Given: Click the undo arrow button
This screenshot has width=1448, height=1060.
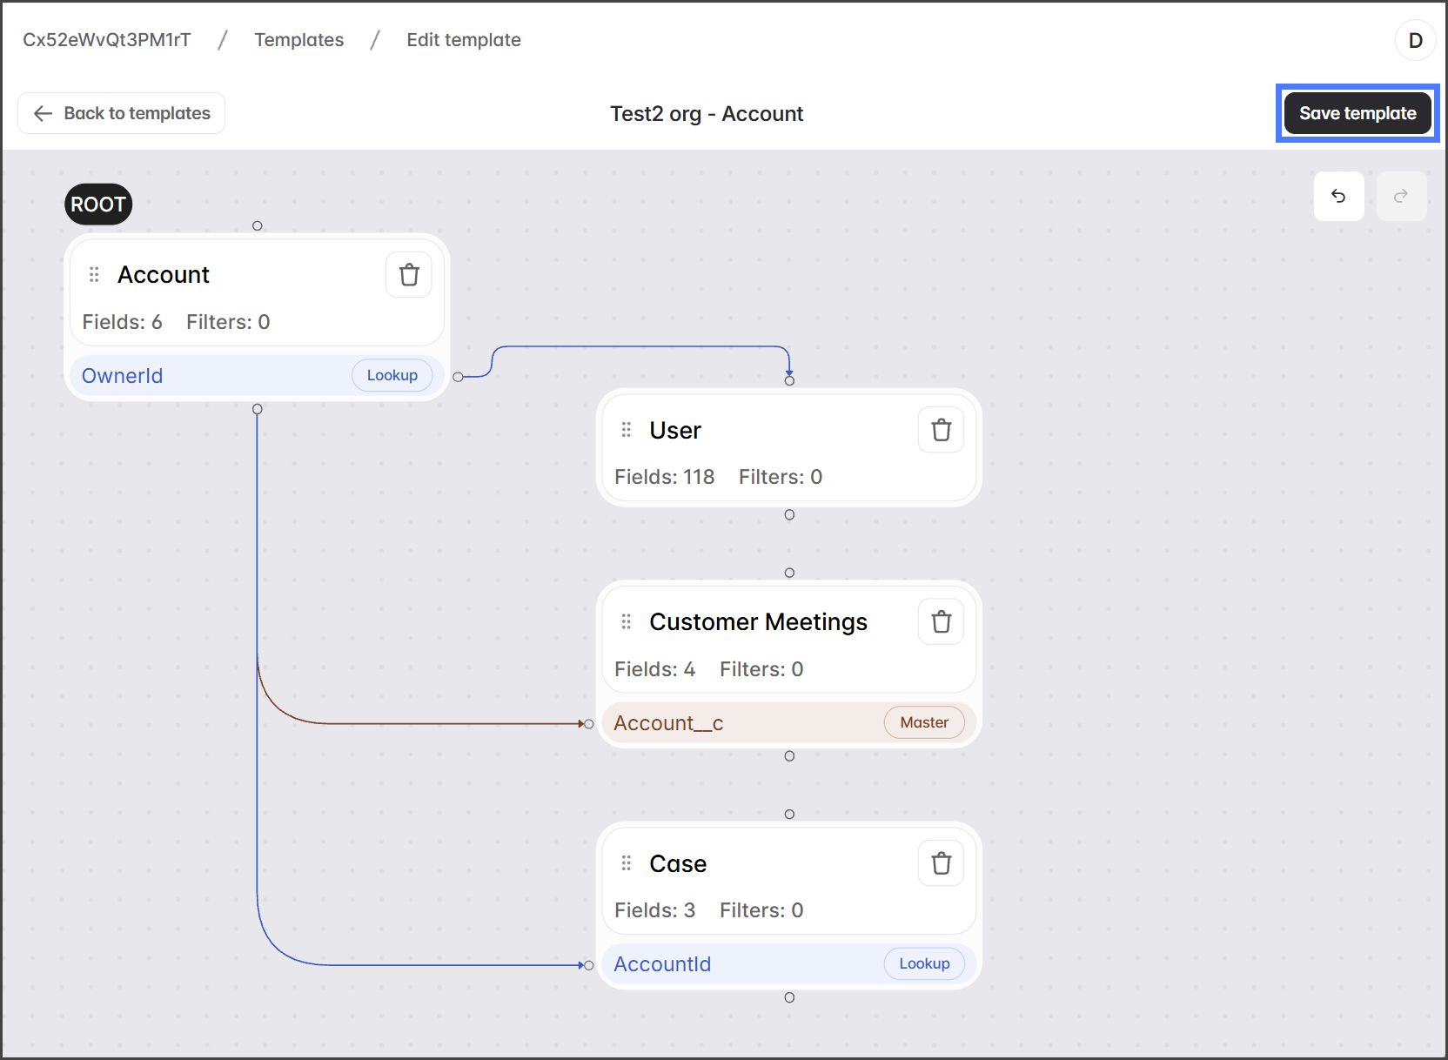Looking at the screenshot, I should pos(1338,197).
